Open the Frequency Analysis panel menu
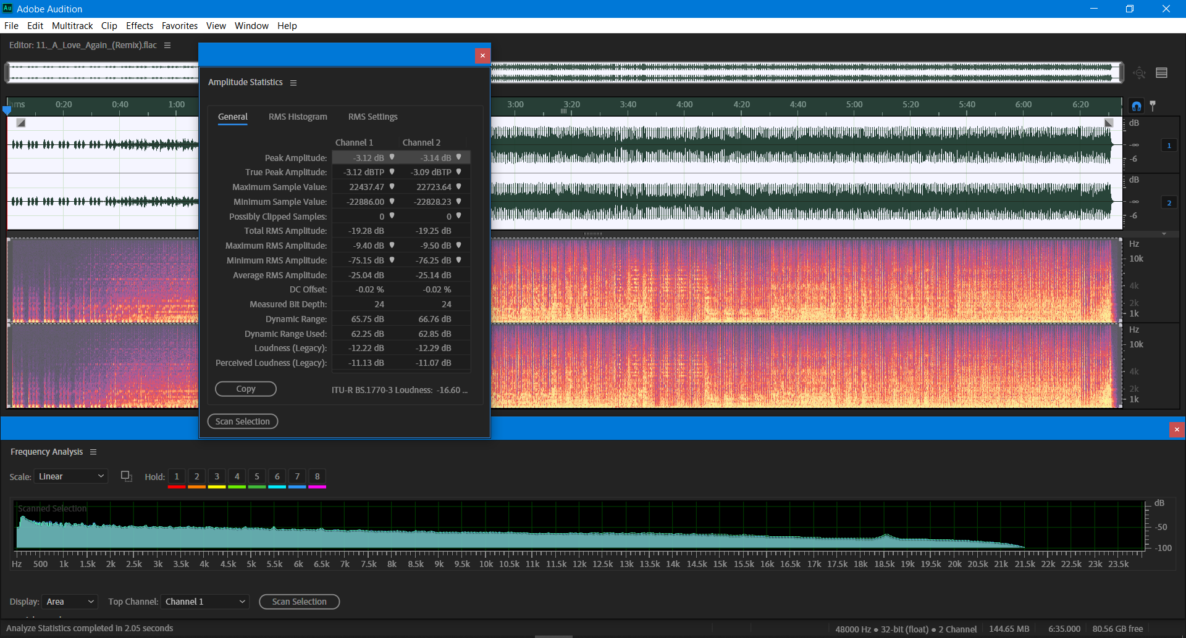The width and height of the screenshot is (1186, 638). (x=93, y=452)
